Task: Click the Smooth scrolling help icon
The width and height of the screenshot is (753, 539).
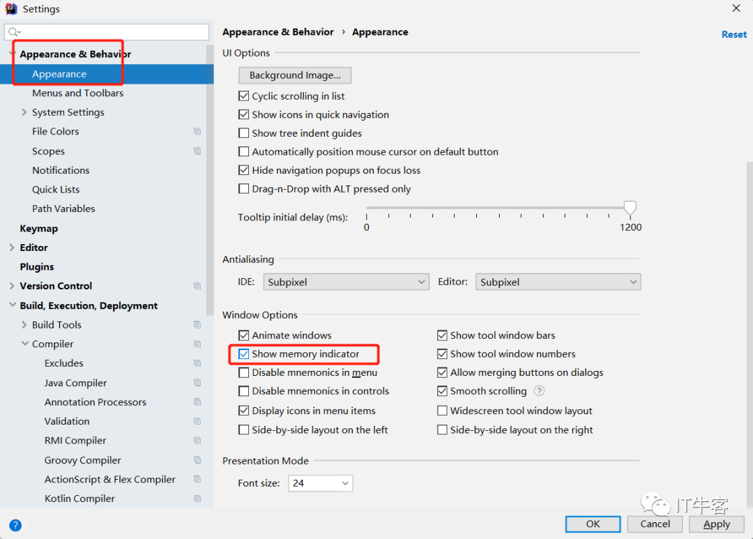Action: pyautogui.click(x=539, y=391)
